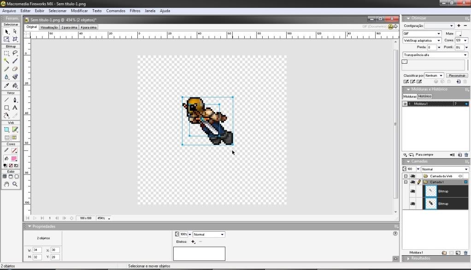Click the Crop tool
Viewport: 471px width, 270px height.
pos(15,39)
